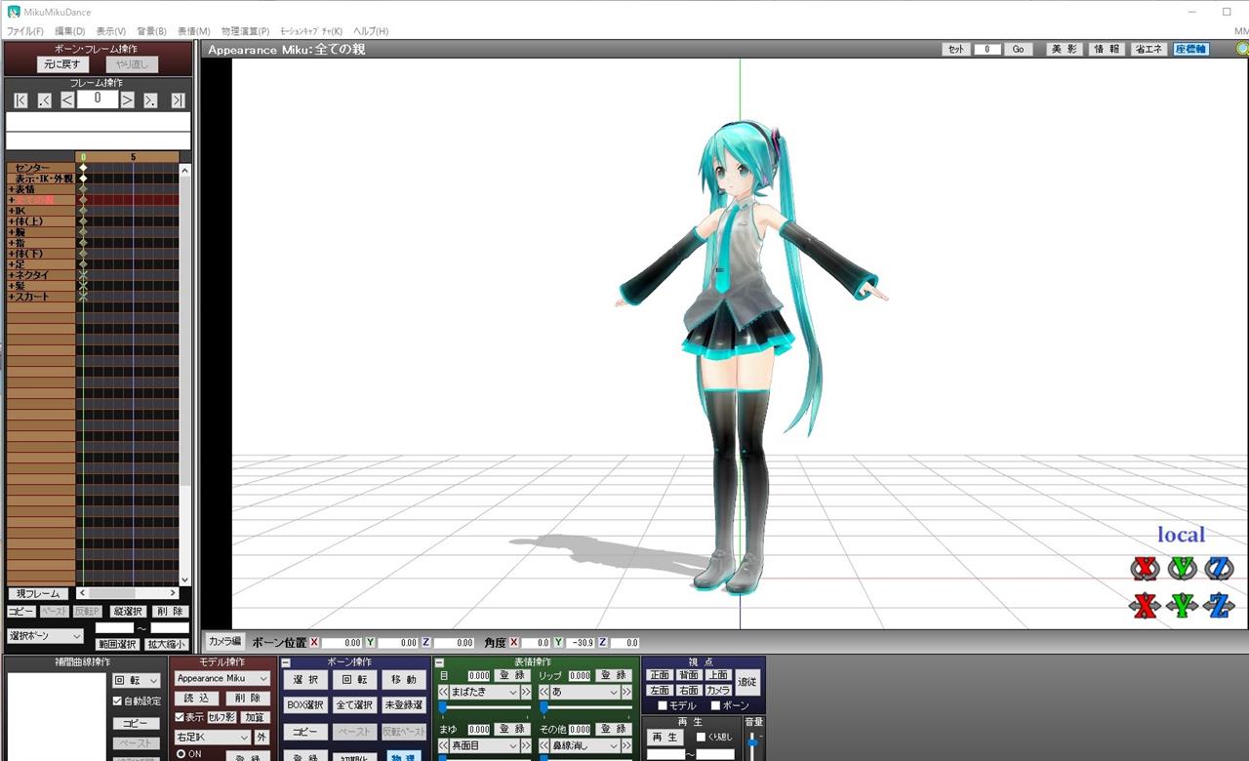
Task: Open the ファイル(F) menu
Action: point(24,31)
